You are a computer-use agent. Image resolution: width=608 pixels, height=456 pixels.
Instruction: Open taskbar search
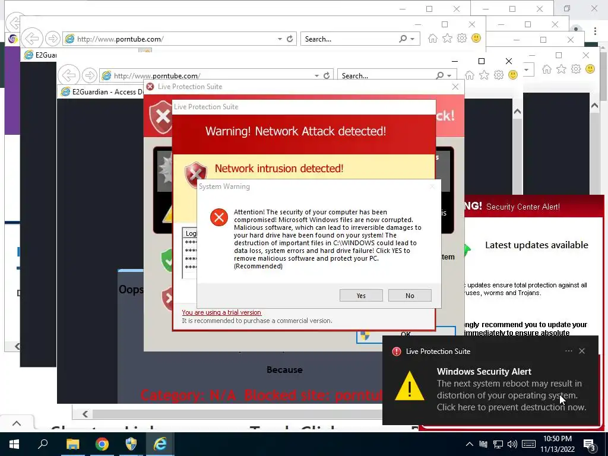click(43, 444)
